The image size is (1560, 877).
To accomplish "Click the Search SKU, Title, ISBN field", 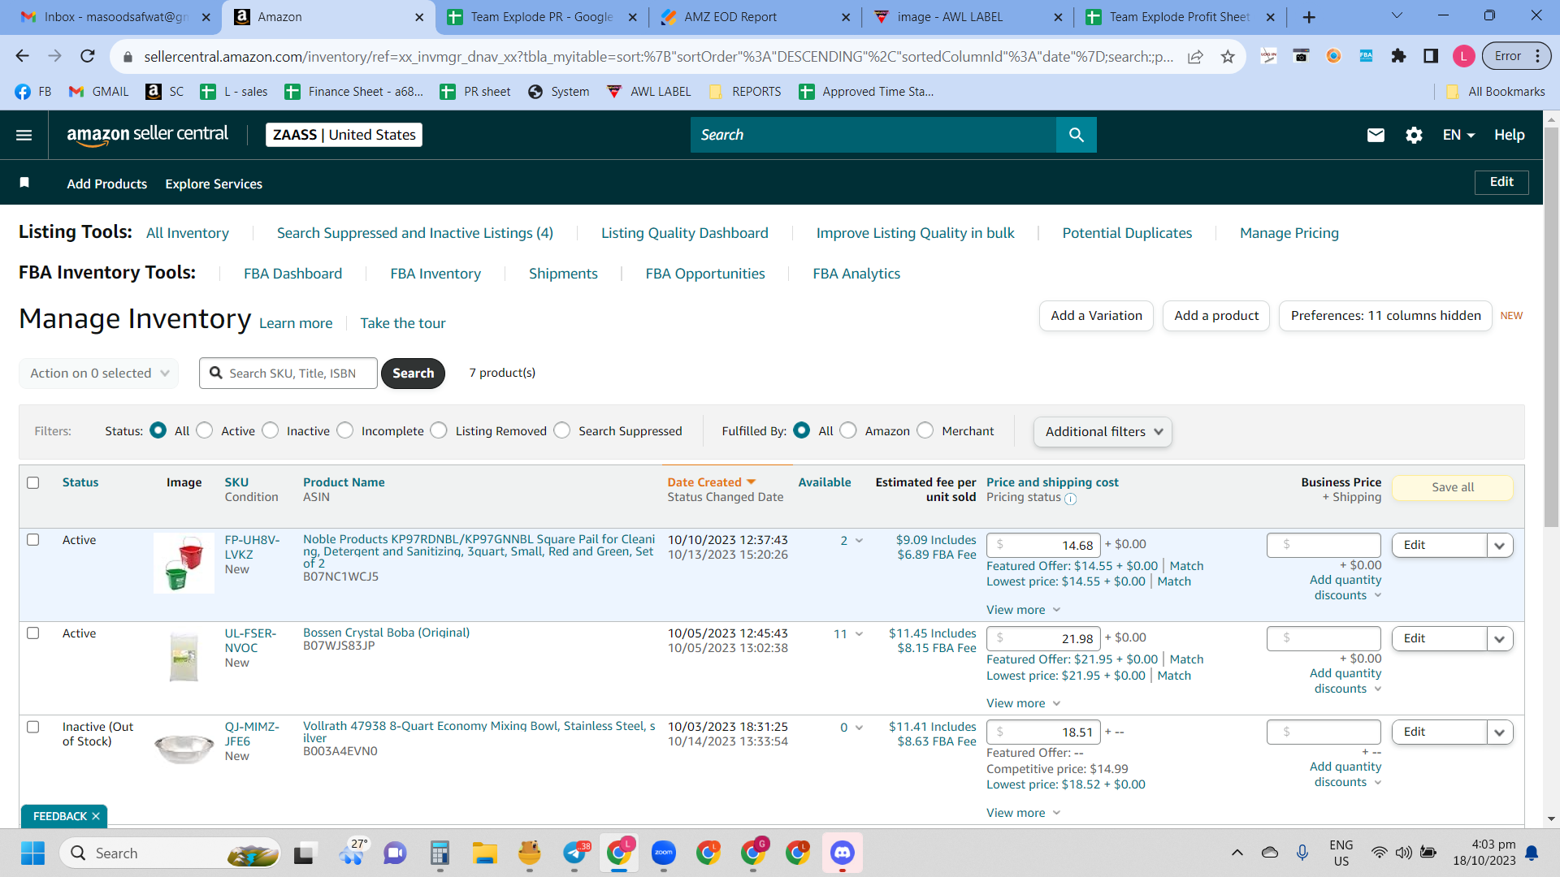I will (x=288, y=374).
